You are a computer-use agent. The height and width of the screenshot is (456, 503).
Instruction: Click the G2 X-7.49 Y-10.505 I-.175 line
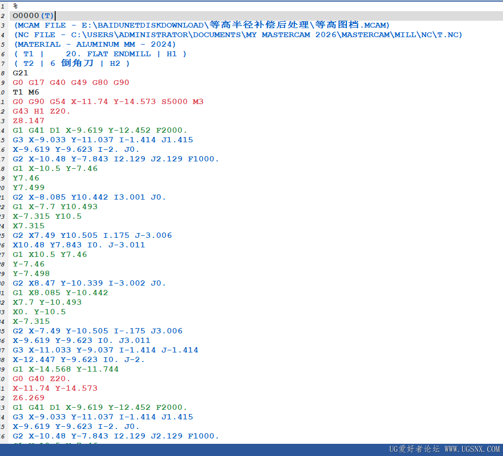(98, 331)
